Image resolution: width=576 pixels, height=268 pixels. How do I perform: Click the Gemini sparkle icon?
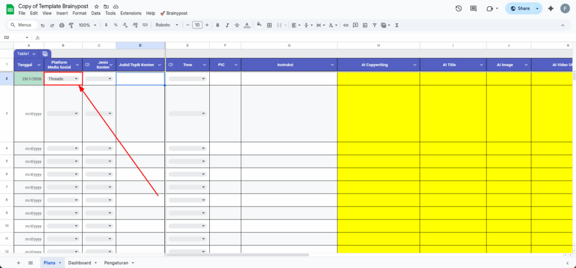(550, 8)
